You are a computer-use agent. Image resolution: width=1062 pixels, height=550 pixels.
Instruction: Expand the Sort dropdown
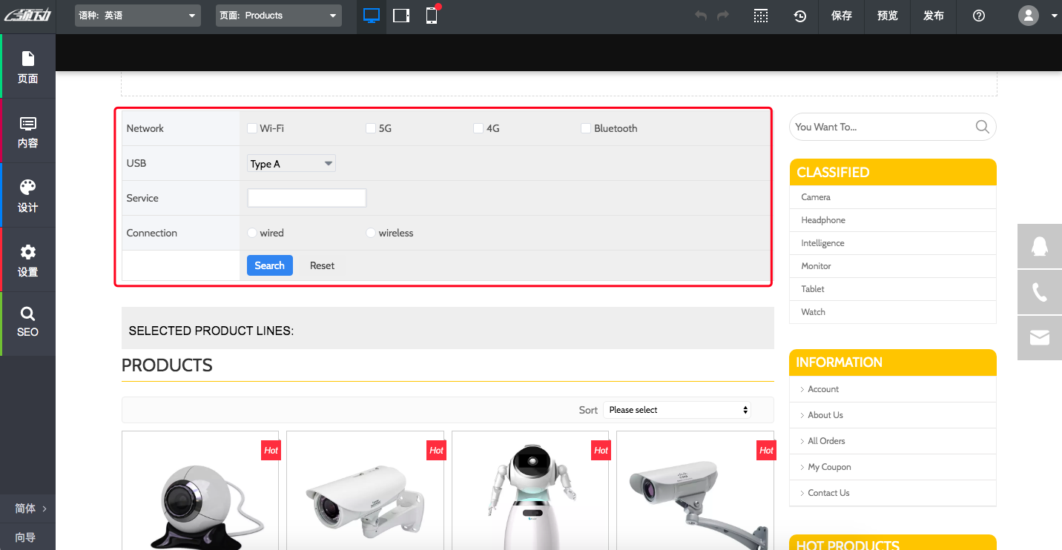coord(677,410)
